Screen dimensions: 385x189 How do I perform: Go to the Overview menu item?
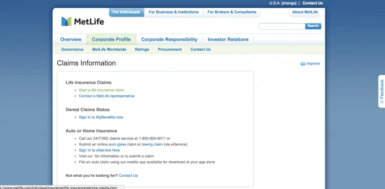[71, 39]
